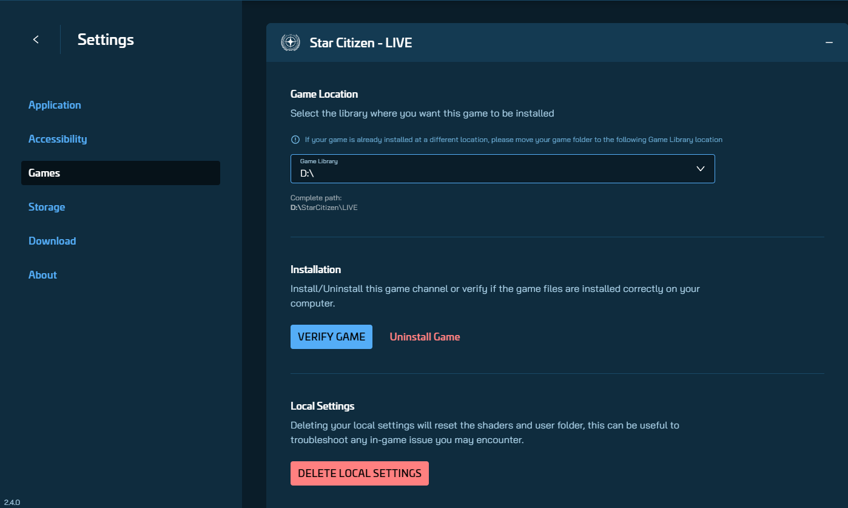Open the About settings section

coord(42,275)
